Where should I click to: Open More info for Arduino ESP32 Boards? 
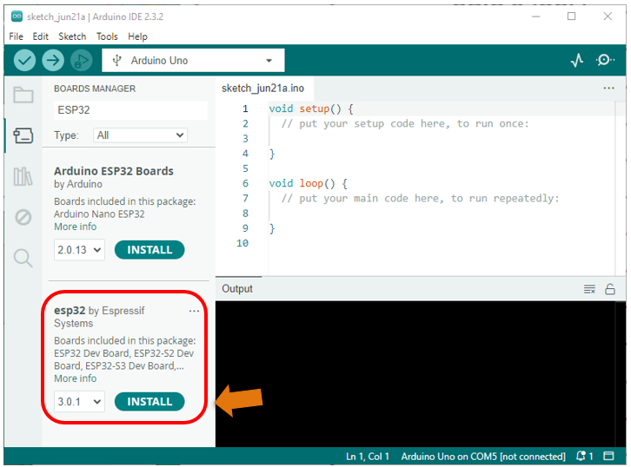[76, 227]
